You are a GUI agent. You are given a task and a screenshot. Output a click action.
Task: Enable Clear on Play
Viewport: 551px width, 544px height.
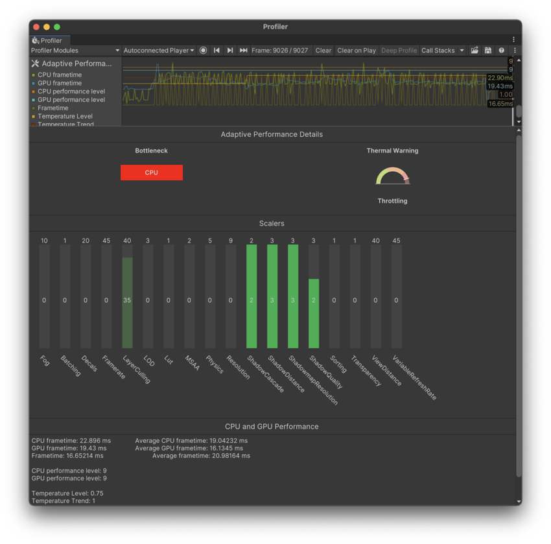click(357, 50)
